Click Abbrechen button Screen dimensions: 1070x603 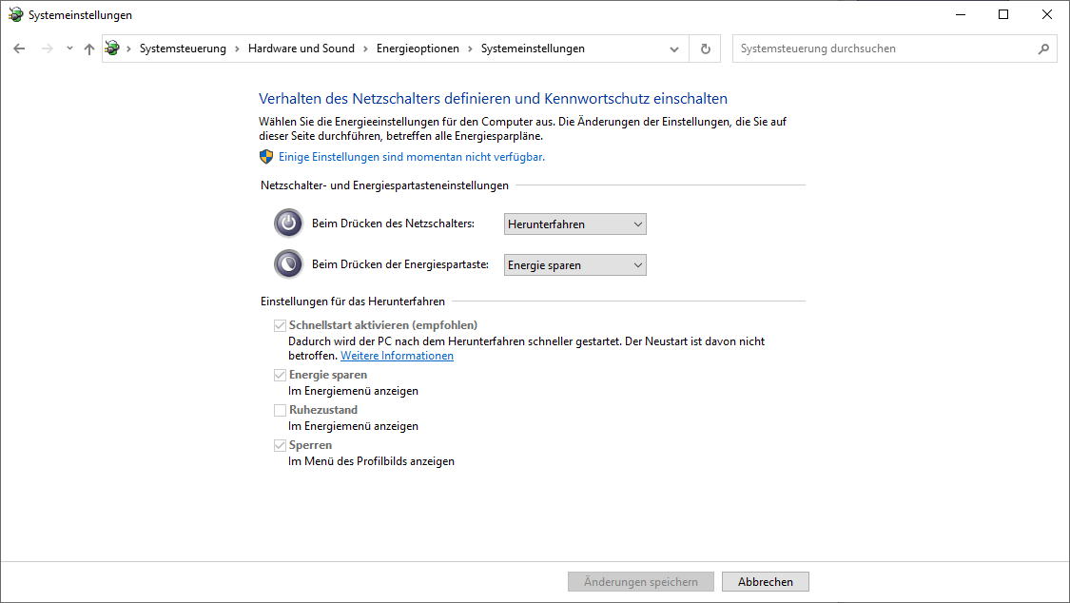(x=766, y=582)
